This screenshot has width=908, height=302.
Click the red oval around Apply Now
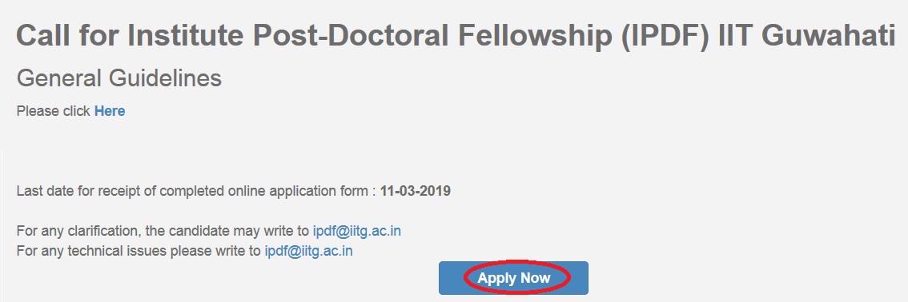tap(516, 278)
